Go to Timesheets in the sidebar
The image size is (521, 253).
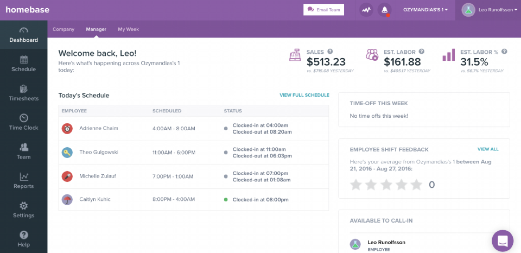click(23, 93)
